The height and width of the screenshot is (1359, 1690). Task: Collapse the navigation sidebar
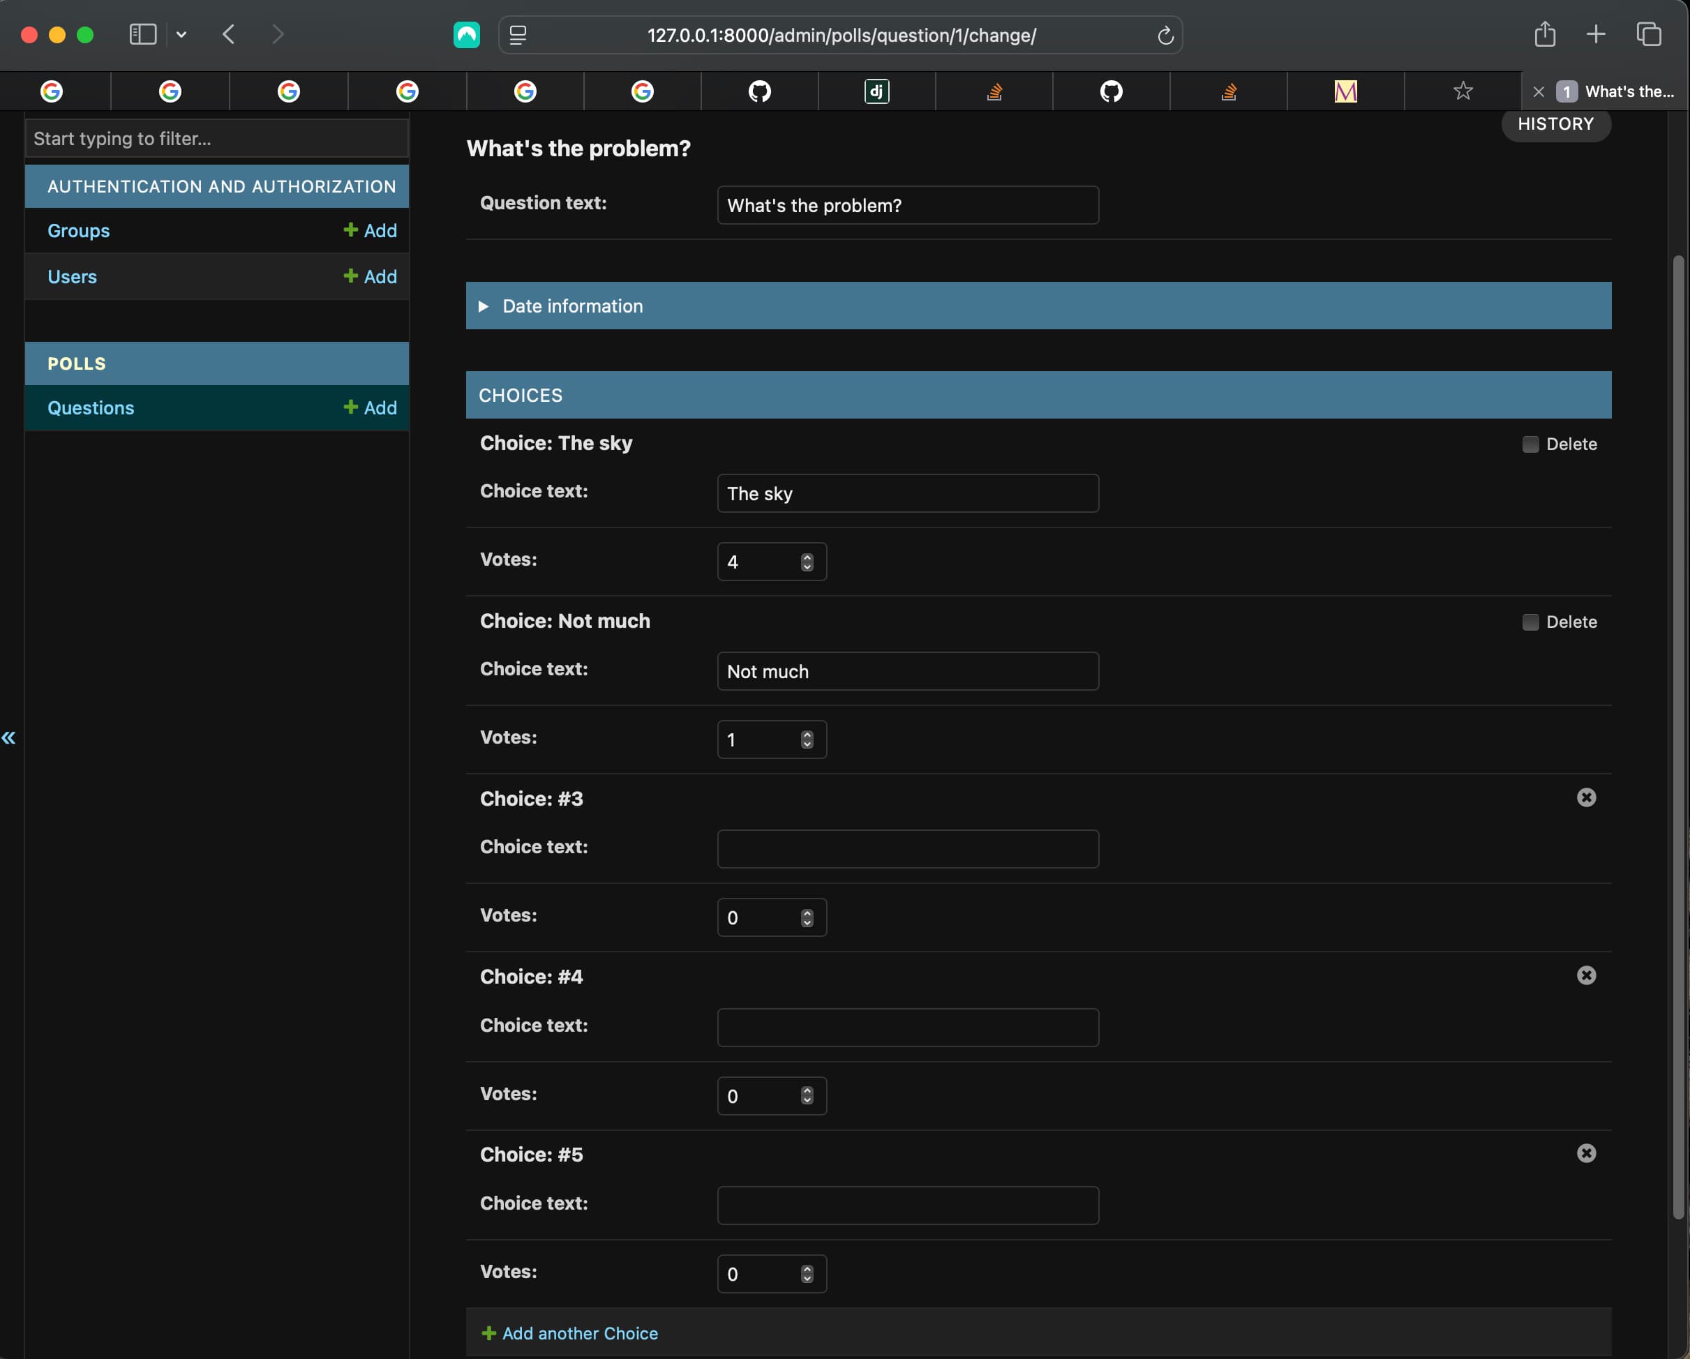click(8, 737)
